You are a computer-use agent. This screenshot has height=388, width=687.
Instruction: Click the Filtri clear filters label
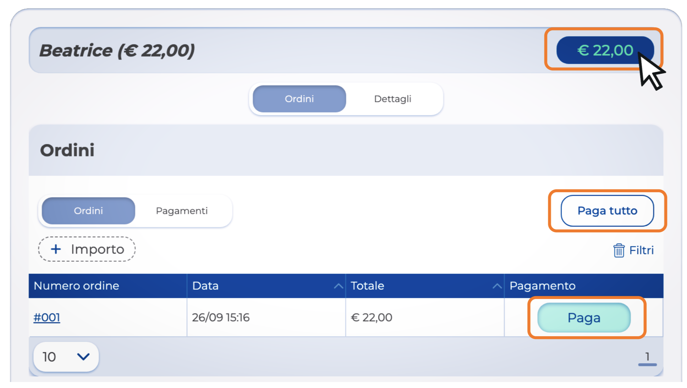pos(641,250)
